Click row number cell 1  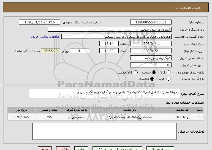pos(200,117)
